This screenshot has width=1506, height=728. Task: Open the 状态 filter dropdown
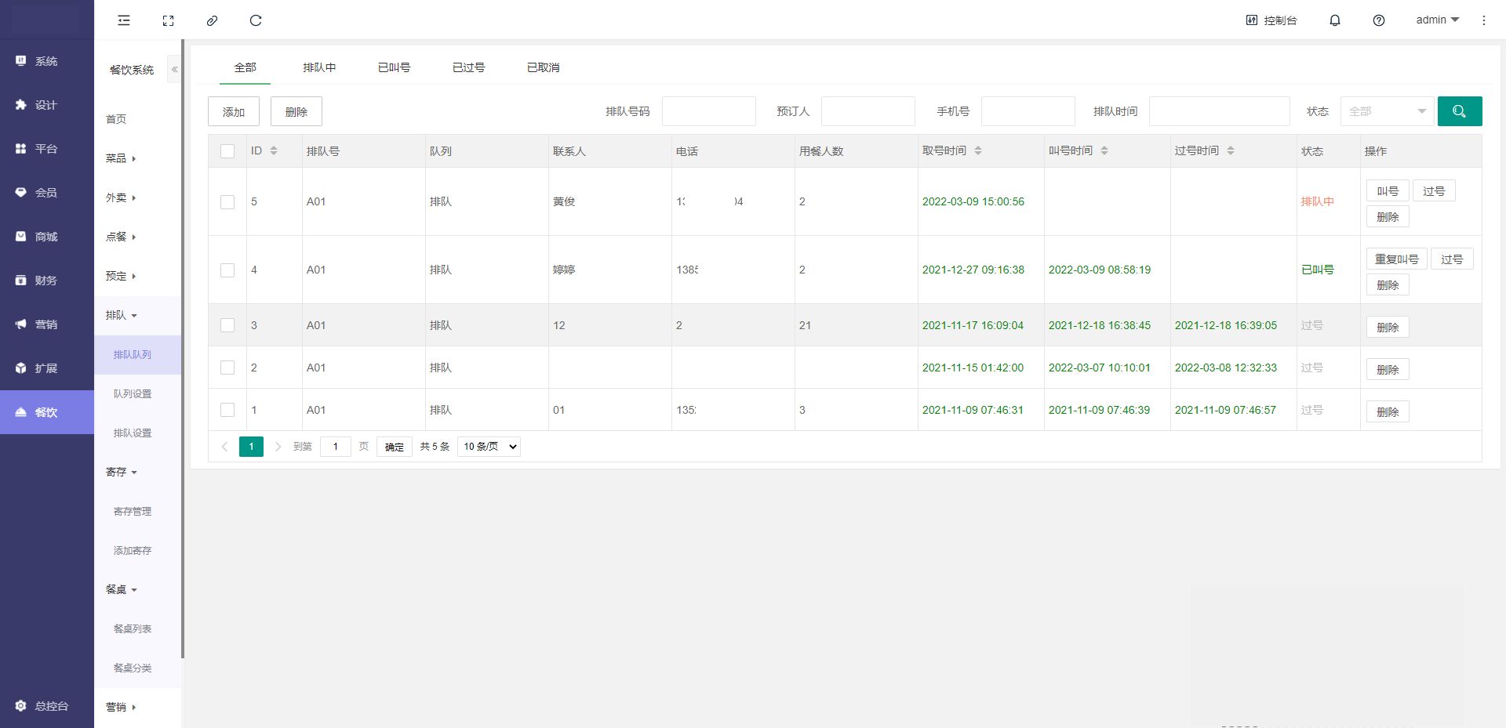(x=1386, y=111)
